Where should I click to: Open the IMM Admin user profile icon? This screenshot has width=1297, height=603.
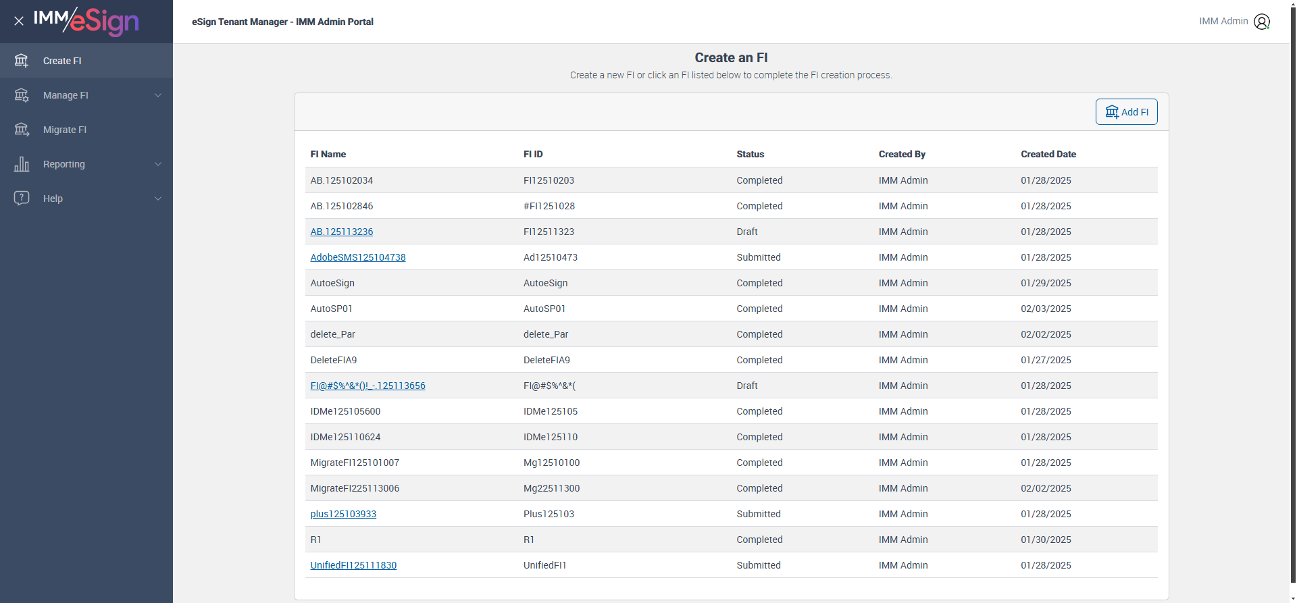(1261, 22)
